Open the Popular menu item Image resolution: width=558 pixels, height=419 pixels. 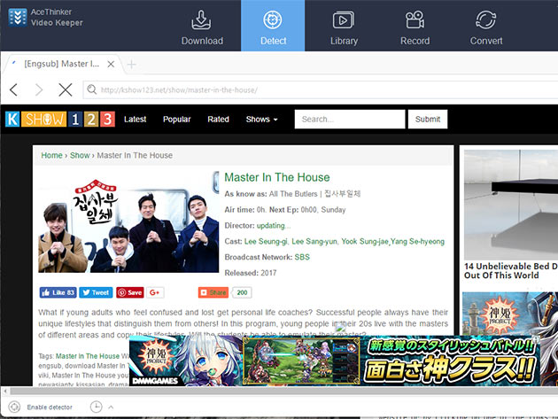pos(176,120)
